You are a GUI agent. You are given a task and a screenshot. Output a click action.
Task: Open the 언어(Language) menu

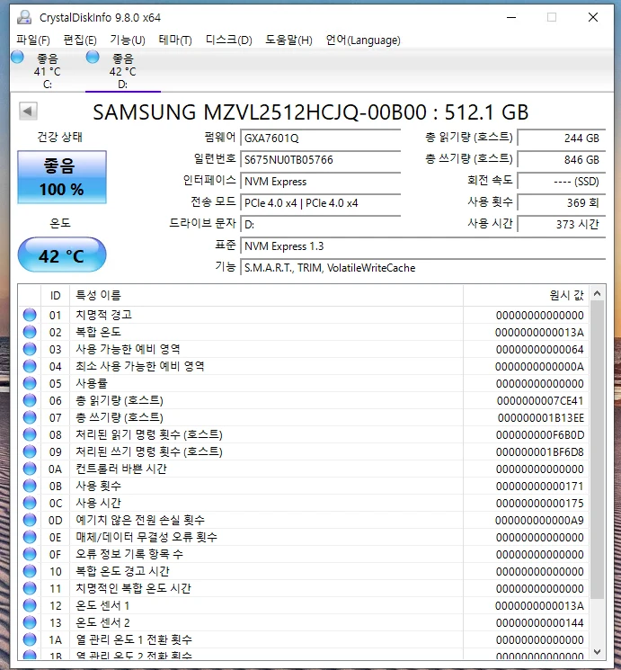363,40
